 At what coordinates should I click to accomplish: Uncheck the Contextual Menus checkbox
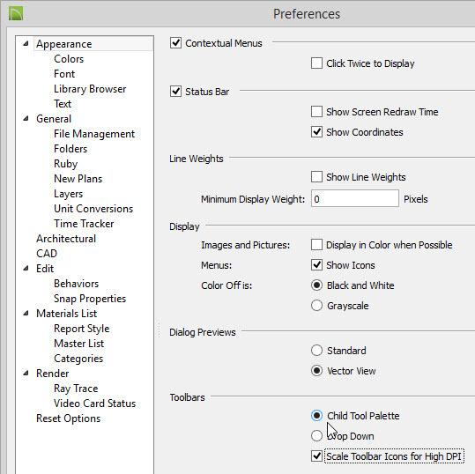175,43
